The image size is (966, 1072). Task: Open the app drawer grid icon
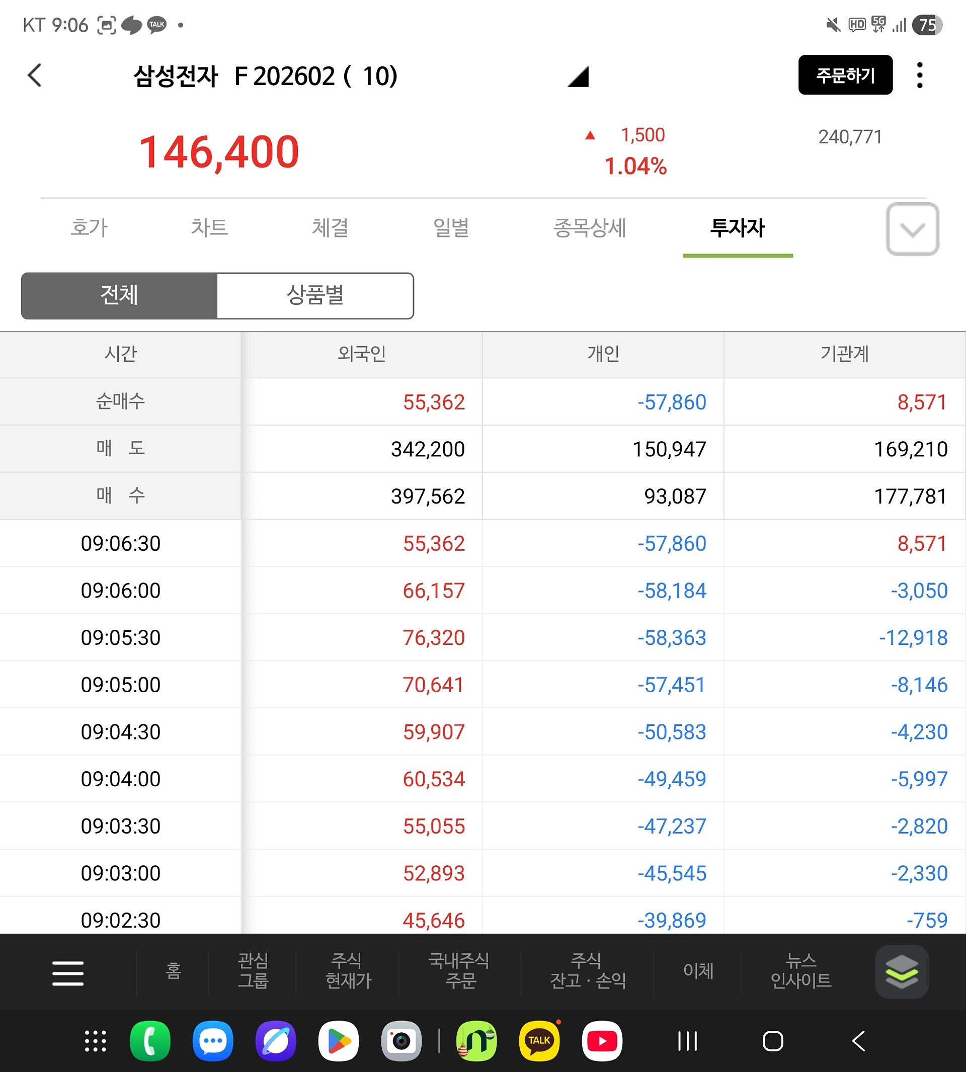pos(96,1041)
